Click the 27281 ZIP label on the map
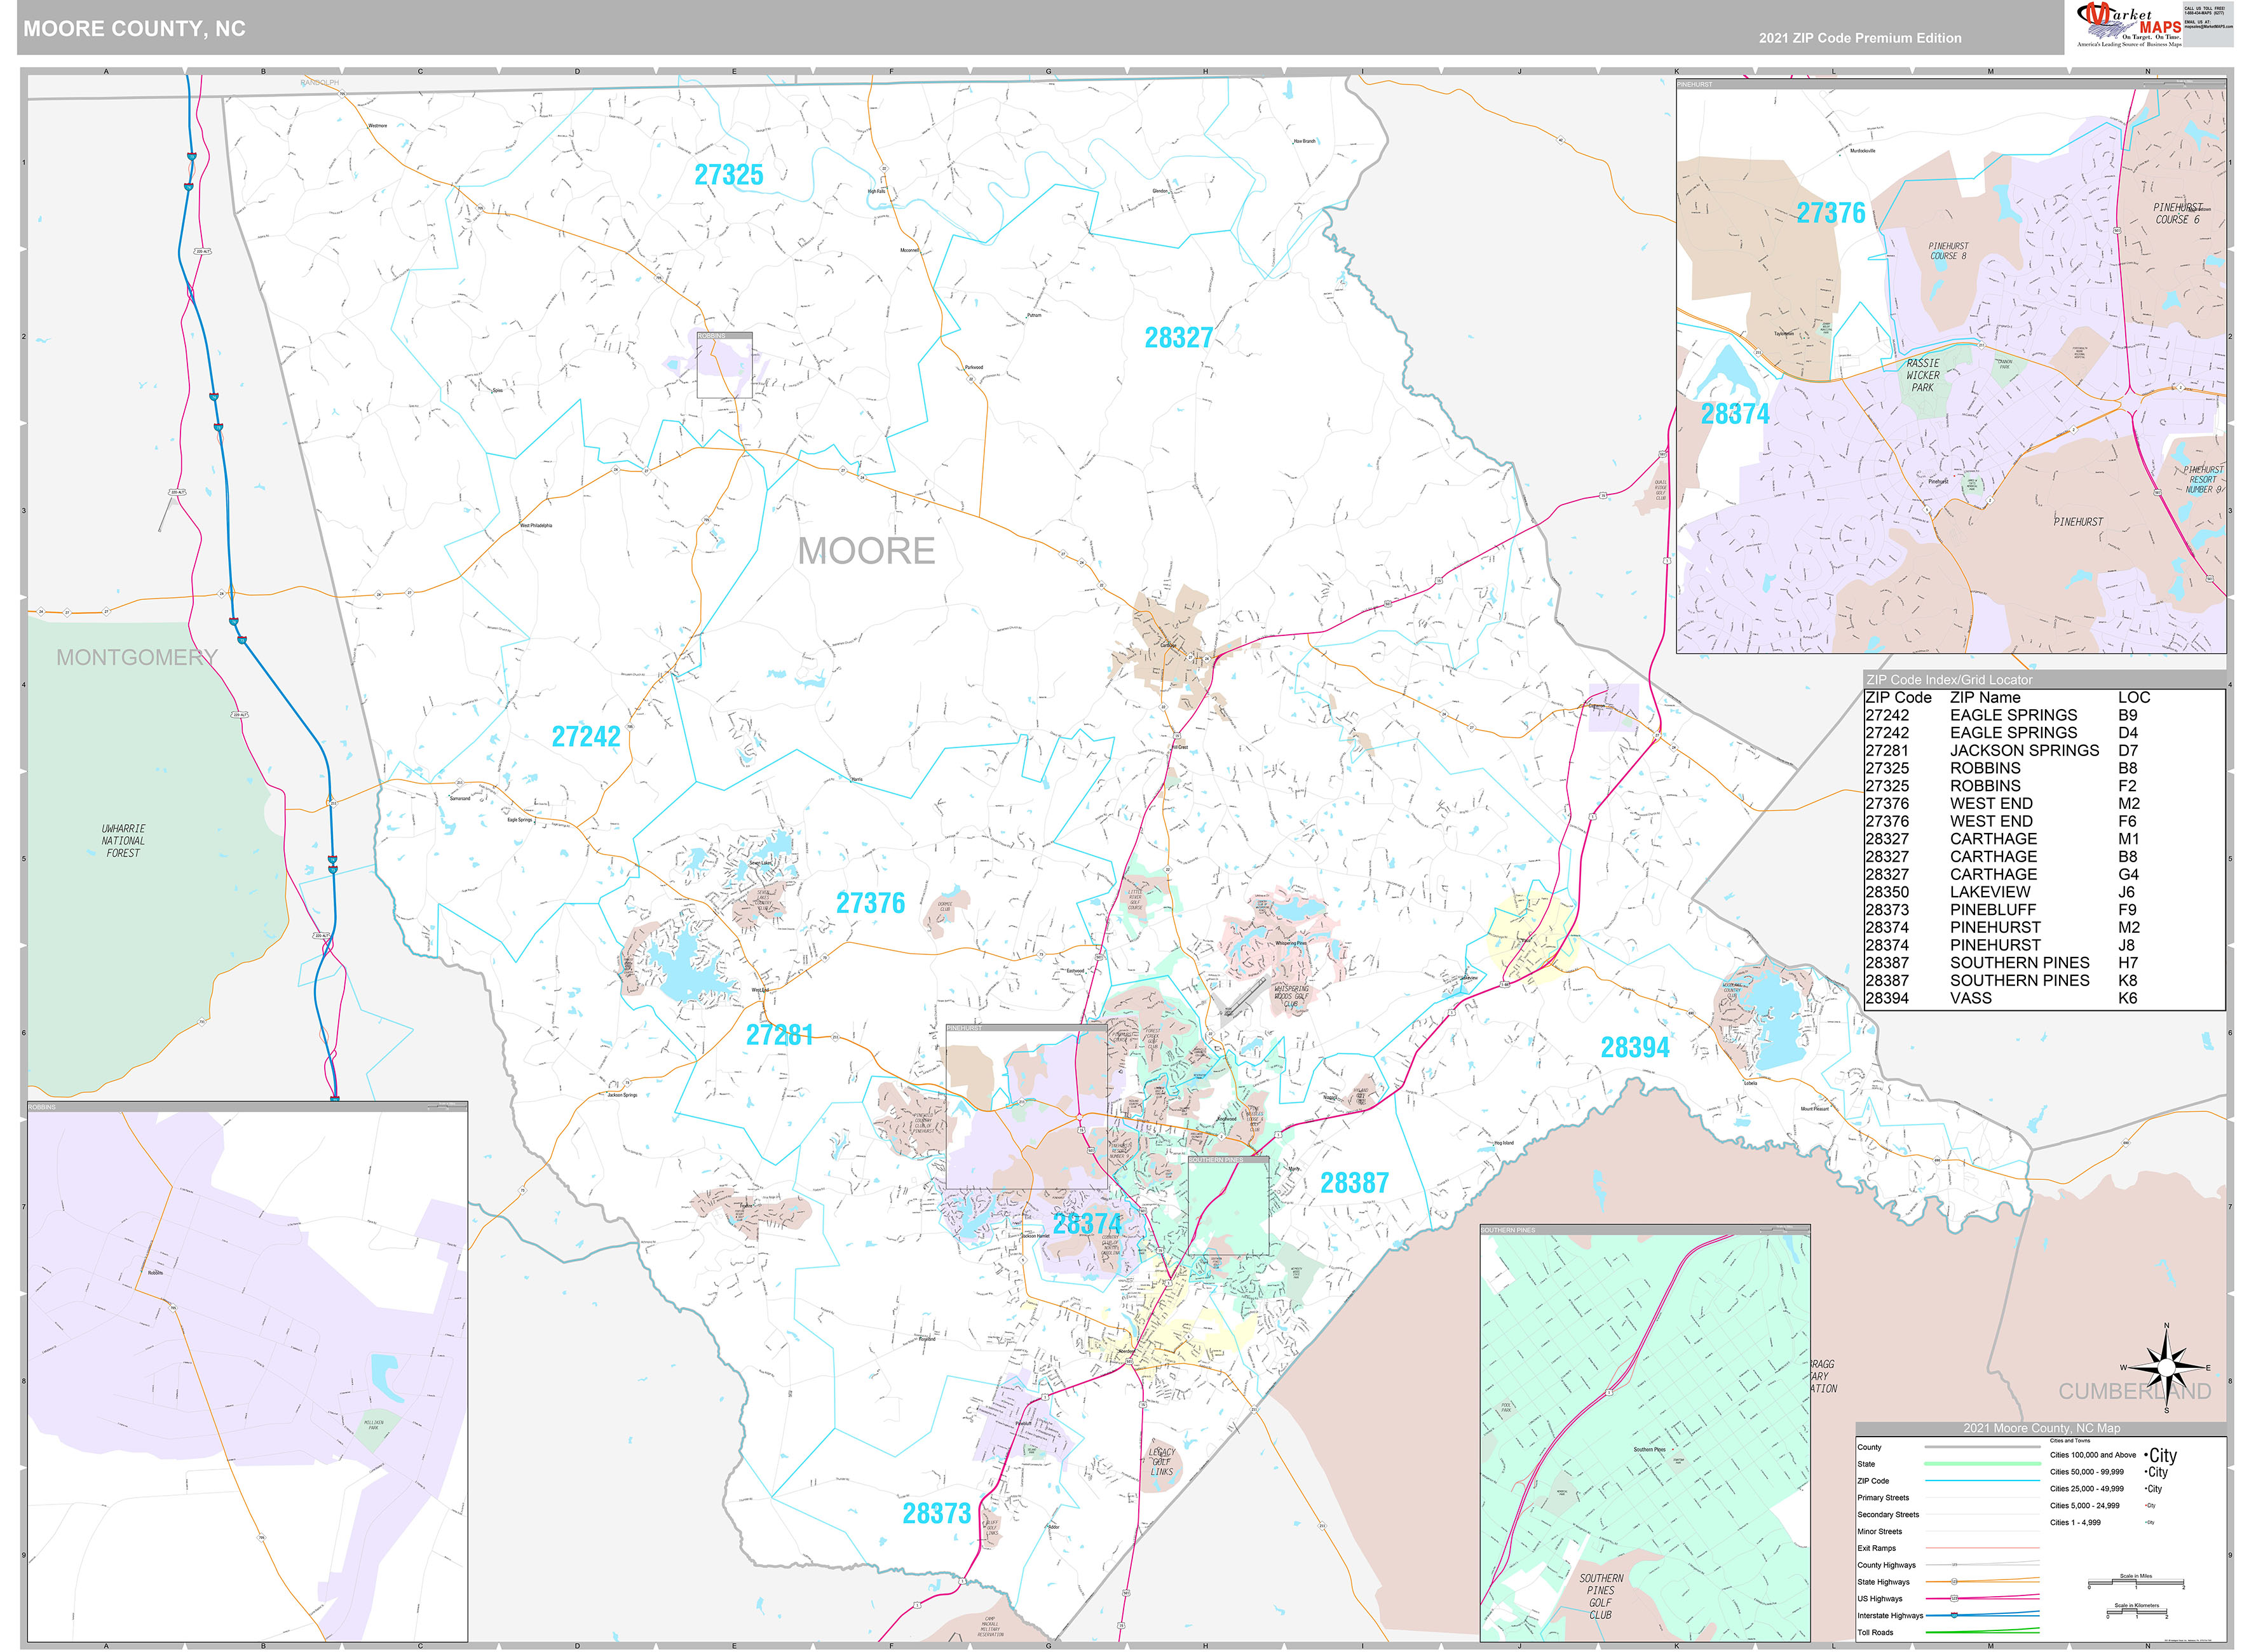2249x1652 pixels. 779,1035
